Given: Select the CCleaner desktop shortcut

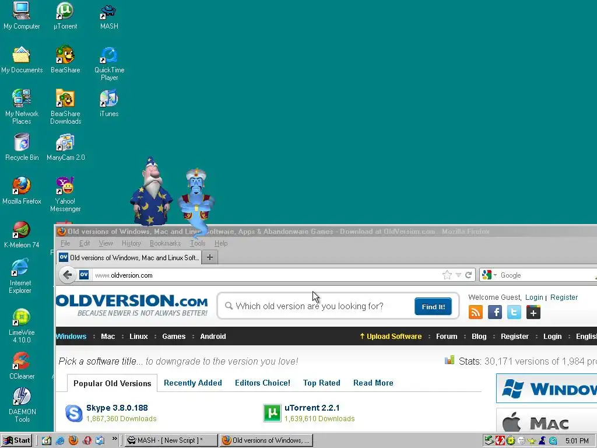Looking at the screenshot, I should (22, 366).
